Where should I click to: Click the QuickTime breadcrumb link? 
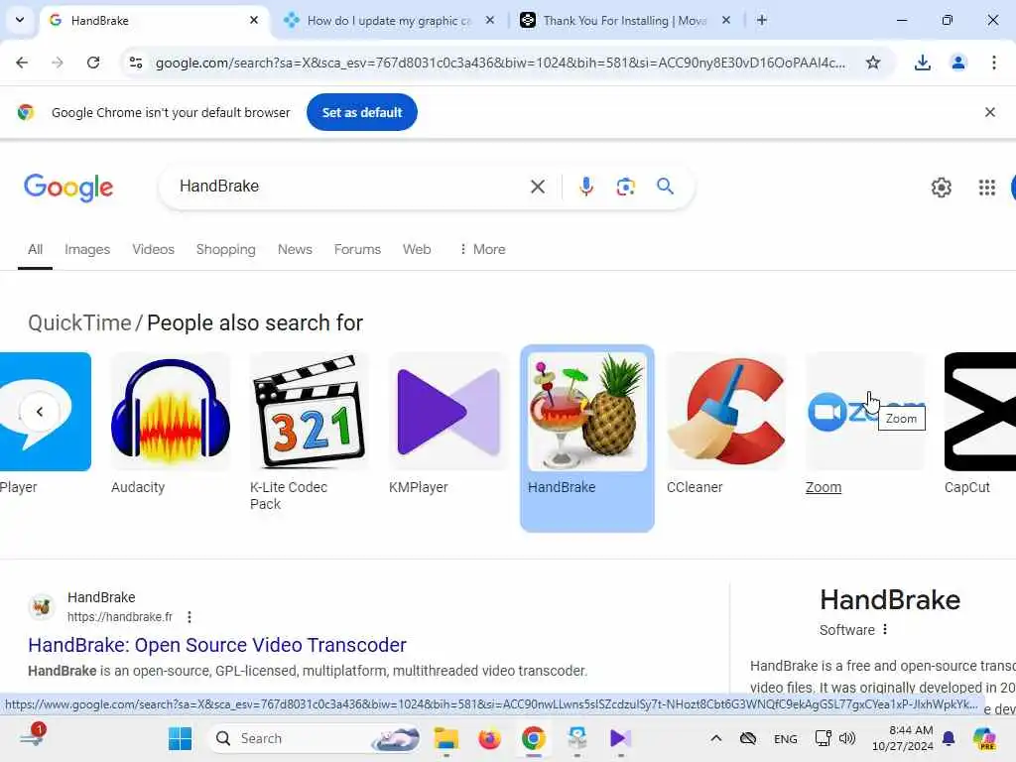[79, 322]
